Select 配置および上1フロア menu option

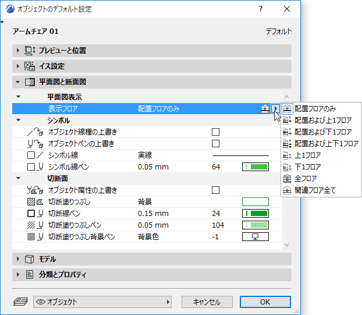(x=321, y=121)
